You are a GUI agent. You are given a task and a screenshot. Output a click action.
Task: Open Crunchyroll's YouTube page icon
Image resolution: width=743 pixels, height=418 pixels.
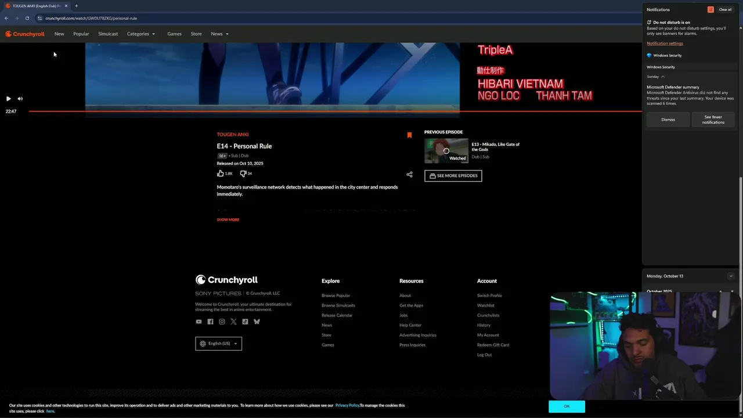[199, 322]
